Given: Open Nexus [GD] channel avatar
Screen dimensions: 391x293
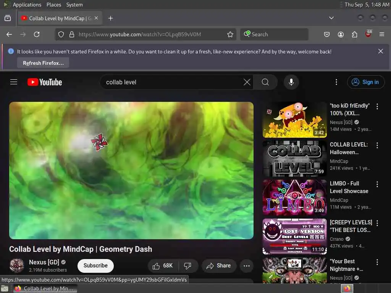Looking at the screenshot, I should click(17, 266).
